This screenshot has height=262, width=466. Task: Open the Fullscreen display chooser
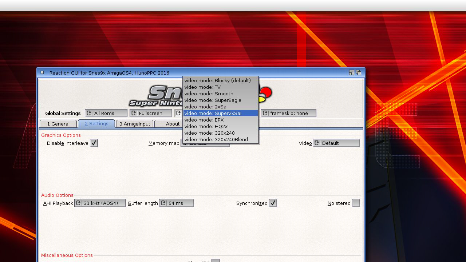coord(151,113)
